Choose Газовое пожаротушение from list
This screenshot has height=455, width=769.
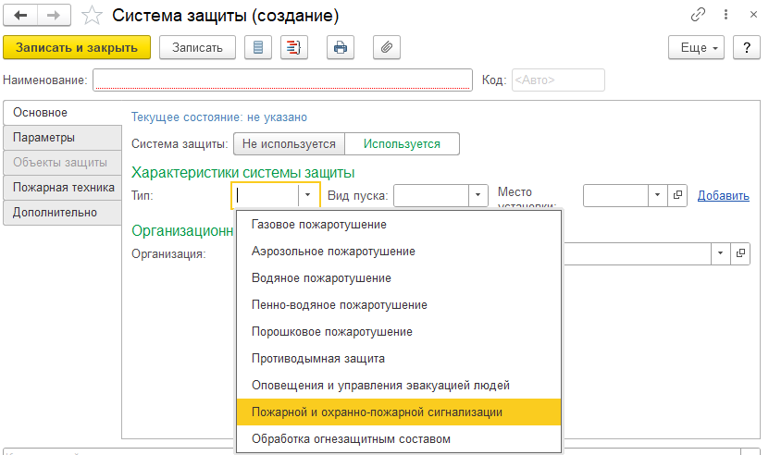[399, 225]
